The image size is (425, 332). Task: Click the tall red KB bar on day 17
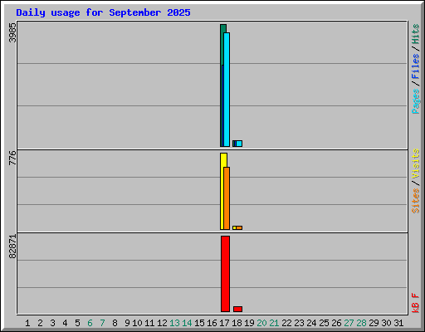click(x=225, y=274)
